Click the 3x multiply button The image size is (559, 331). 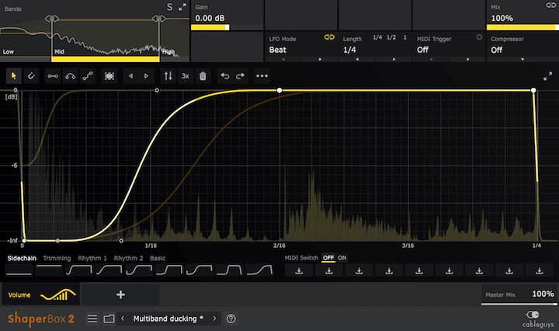[186, 76]
